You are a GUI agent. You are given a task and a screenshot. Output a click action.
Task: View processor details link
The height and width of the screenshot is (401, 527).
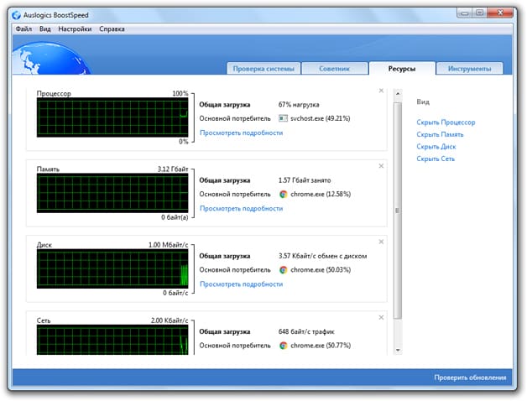tap(242, 133)
